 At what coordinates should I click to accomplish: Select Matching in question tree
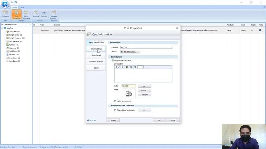12,45
